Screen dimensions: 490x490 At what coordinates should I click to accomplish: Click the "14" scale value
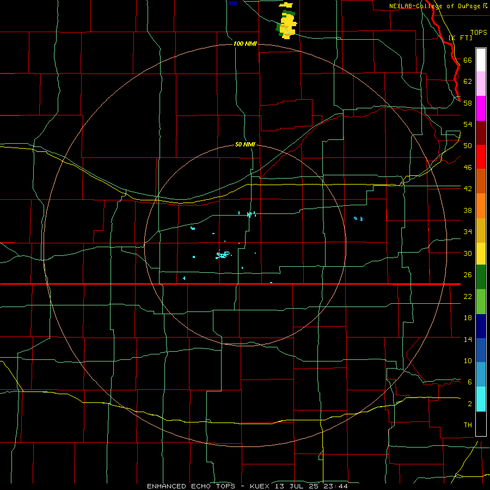click(x=468, y=339)
